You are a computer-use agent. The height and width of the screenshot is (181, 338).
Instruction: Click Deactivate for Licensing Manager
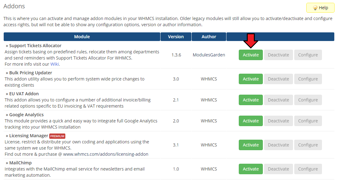278,145
